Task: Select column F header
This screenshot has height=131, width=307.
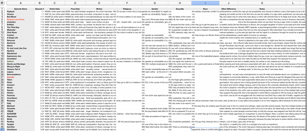Action: (127, 3)
